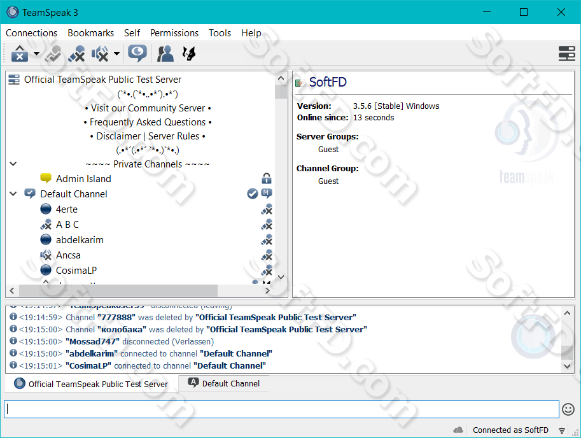Click the channel tree vertical scrollbar down arrow
The width and height of the screenshot is (581, 438).
(281, 277)
